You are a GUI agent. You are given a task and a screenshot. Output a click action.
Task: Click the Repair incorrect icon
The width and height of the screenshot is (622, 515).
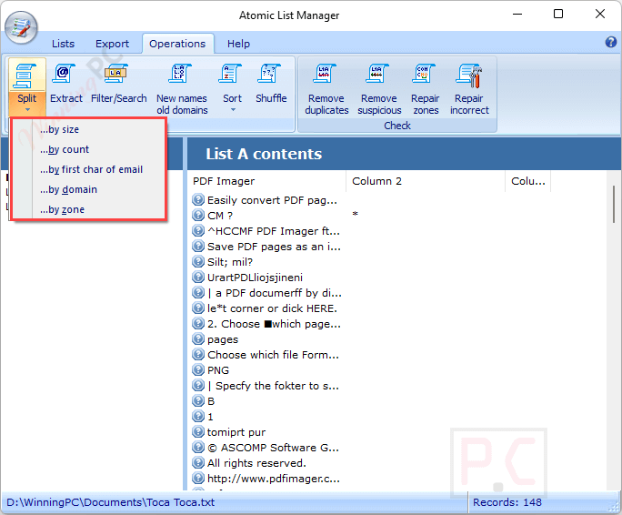(x=469, y=74)
